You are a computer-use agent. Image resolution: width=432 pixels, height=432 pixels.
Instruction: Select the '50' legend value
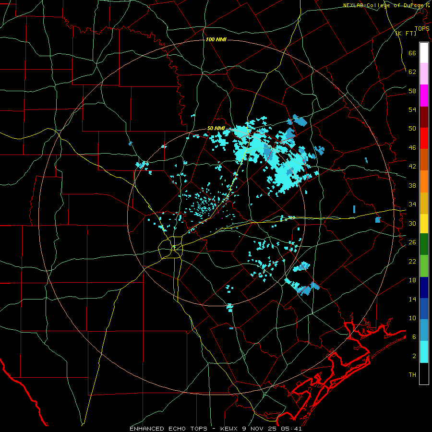point(412,129)
